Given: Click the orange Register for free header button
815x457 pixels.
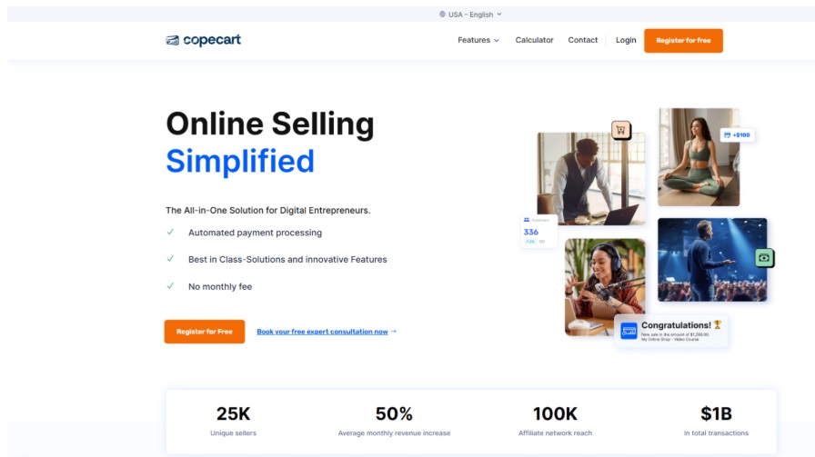Looking at the screenshot, I should click(683, 41).
